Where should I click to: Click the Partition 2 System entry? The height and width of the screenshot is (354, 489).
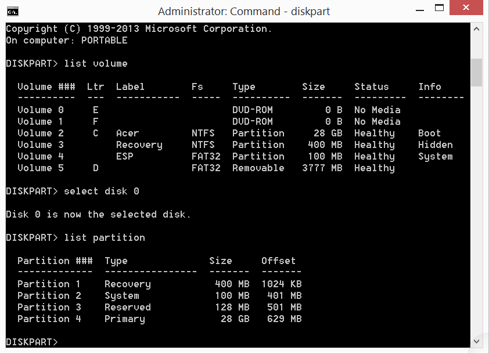click(116, 295)
